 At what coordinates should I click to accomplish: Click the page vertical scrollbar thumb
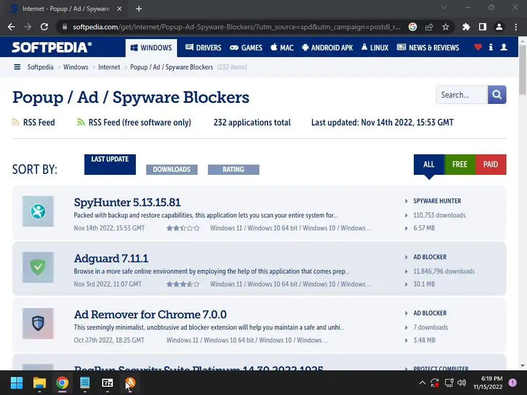(x=522, y=69)
